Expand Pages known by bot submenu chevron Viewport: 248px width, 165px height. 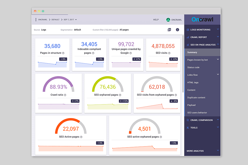tap(218, 59)
